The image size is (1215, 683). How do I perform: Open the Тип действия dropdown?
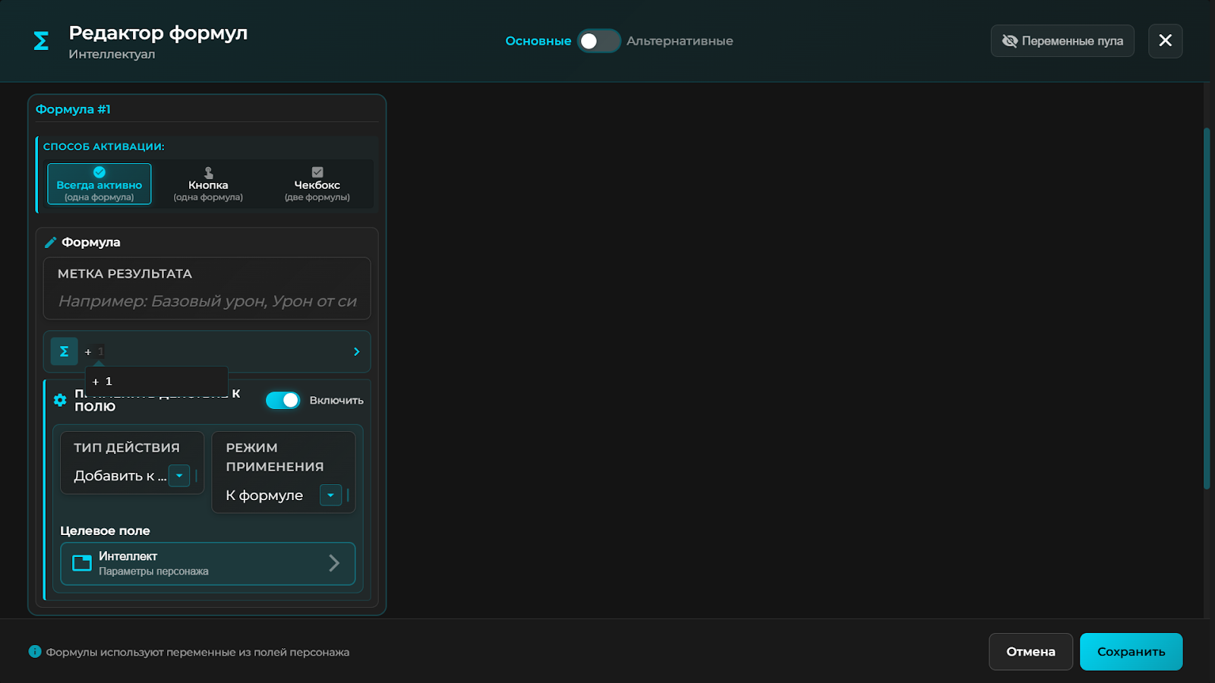click(179, 476)
